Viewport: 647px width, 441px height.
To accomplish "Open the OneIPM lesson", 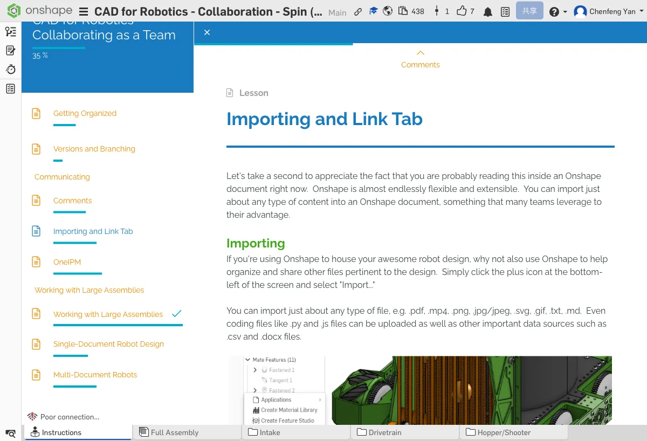I will click(x=67, y=262).
